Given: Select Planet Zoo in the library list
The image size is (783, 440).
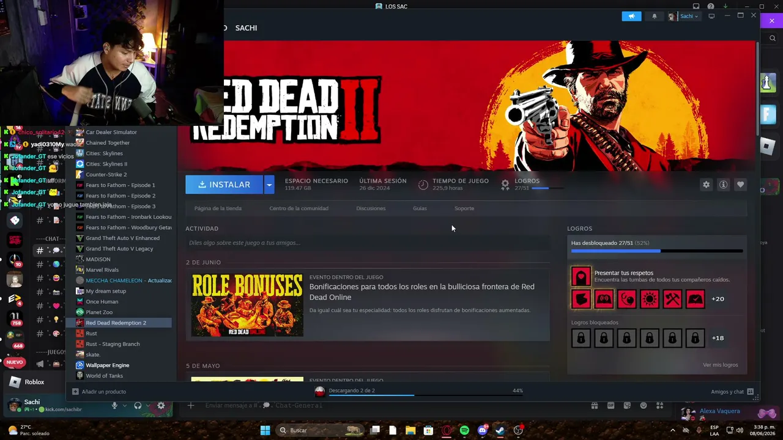Looking at the screenshot, I should pos(99,312).
